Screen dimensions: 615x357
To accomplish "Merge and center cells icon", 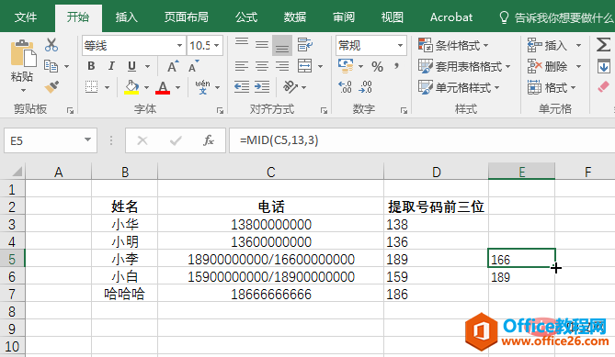I will pos(305,66).
